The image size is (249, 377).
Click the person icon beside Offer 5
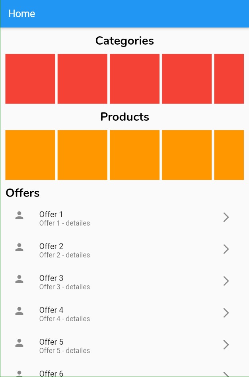click(x=19, y=345)
